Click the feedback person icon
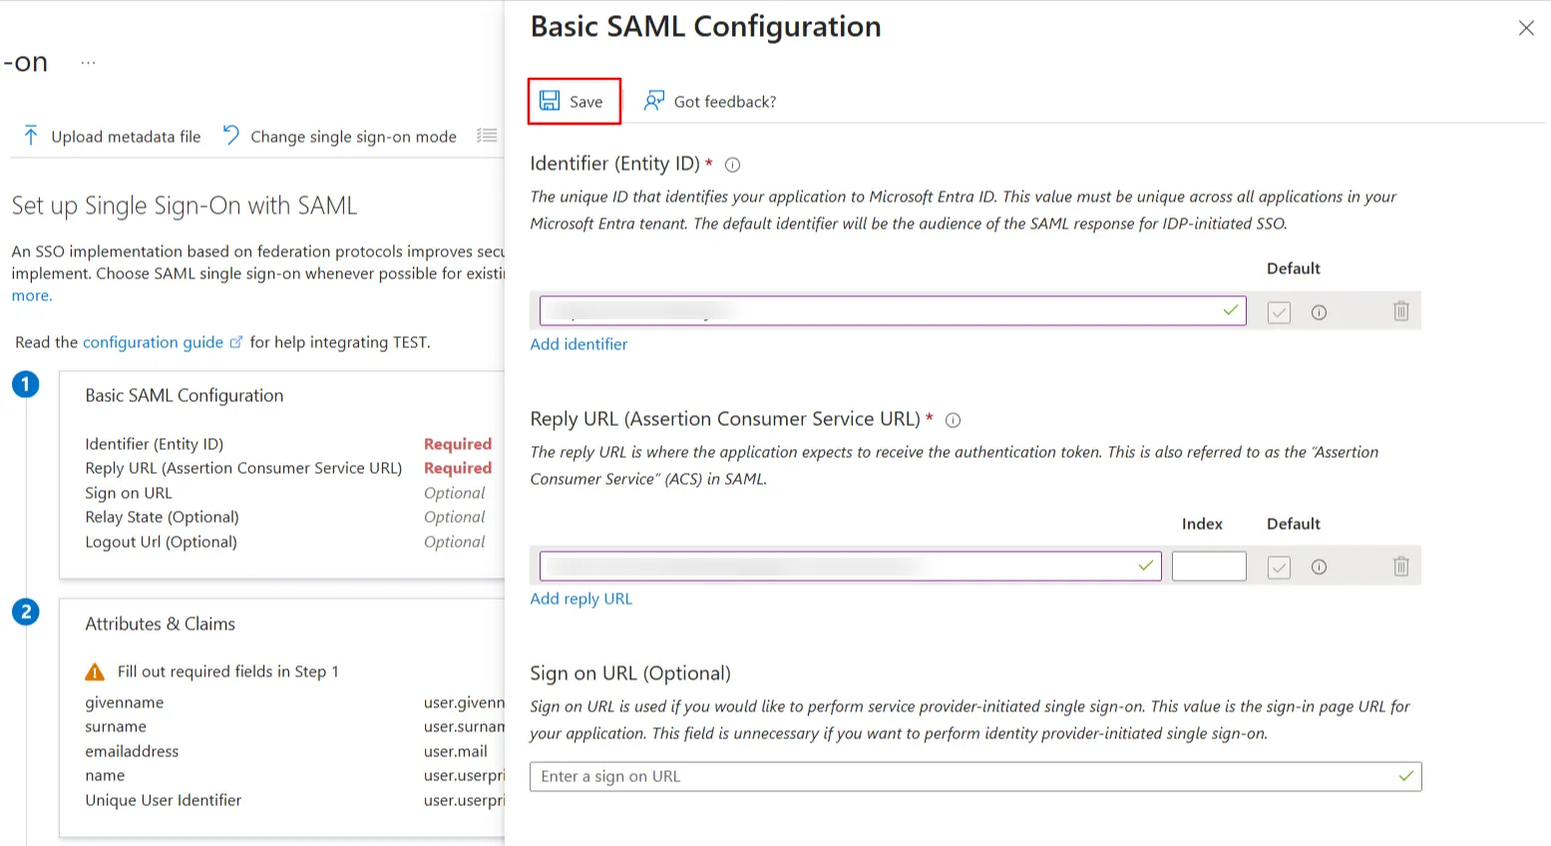1551x846 pixels. point(654,101)
